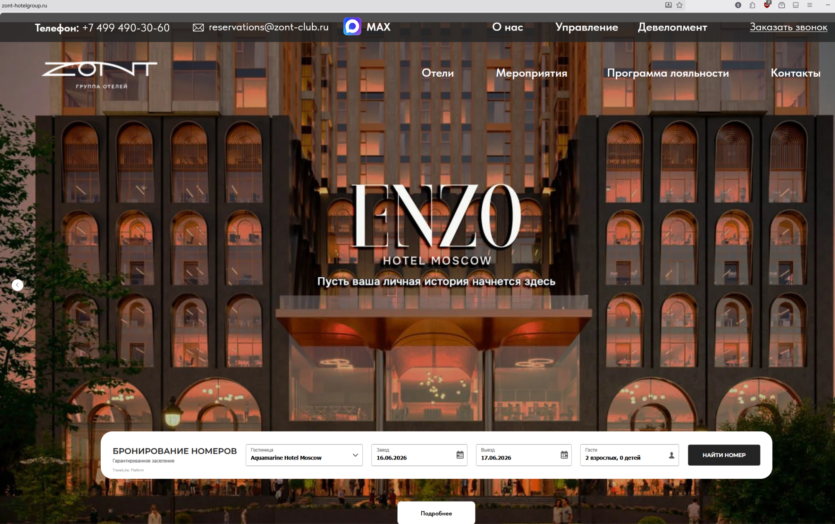
Task: Expand the Гостиница hotel dropdown
Action: point(304,455)
